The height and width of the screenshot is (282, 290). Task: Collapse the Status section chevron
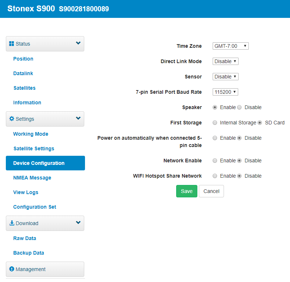78,43
